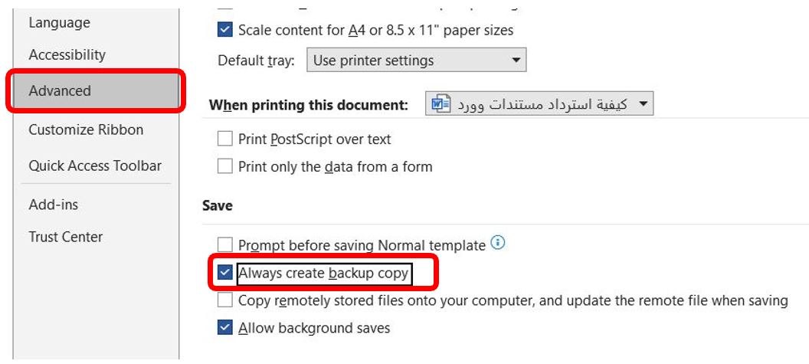Go to Customize Ribbon settings
The image size is (809, 364).
tap(86, 130)
